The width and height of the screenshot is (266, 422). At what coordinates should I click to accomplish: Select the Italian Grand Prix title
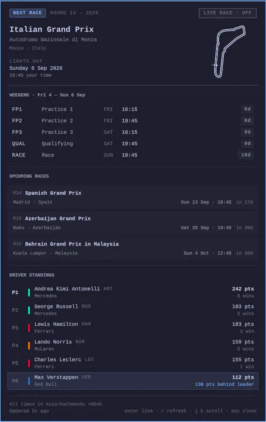(52, 29)
